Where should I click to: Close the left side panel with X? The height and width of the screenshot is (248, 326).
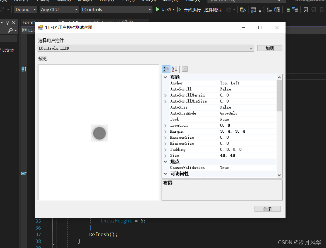14,22
